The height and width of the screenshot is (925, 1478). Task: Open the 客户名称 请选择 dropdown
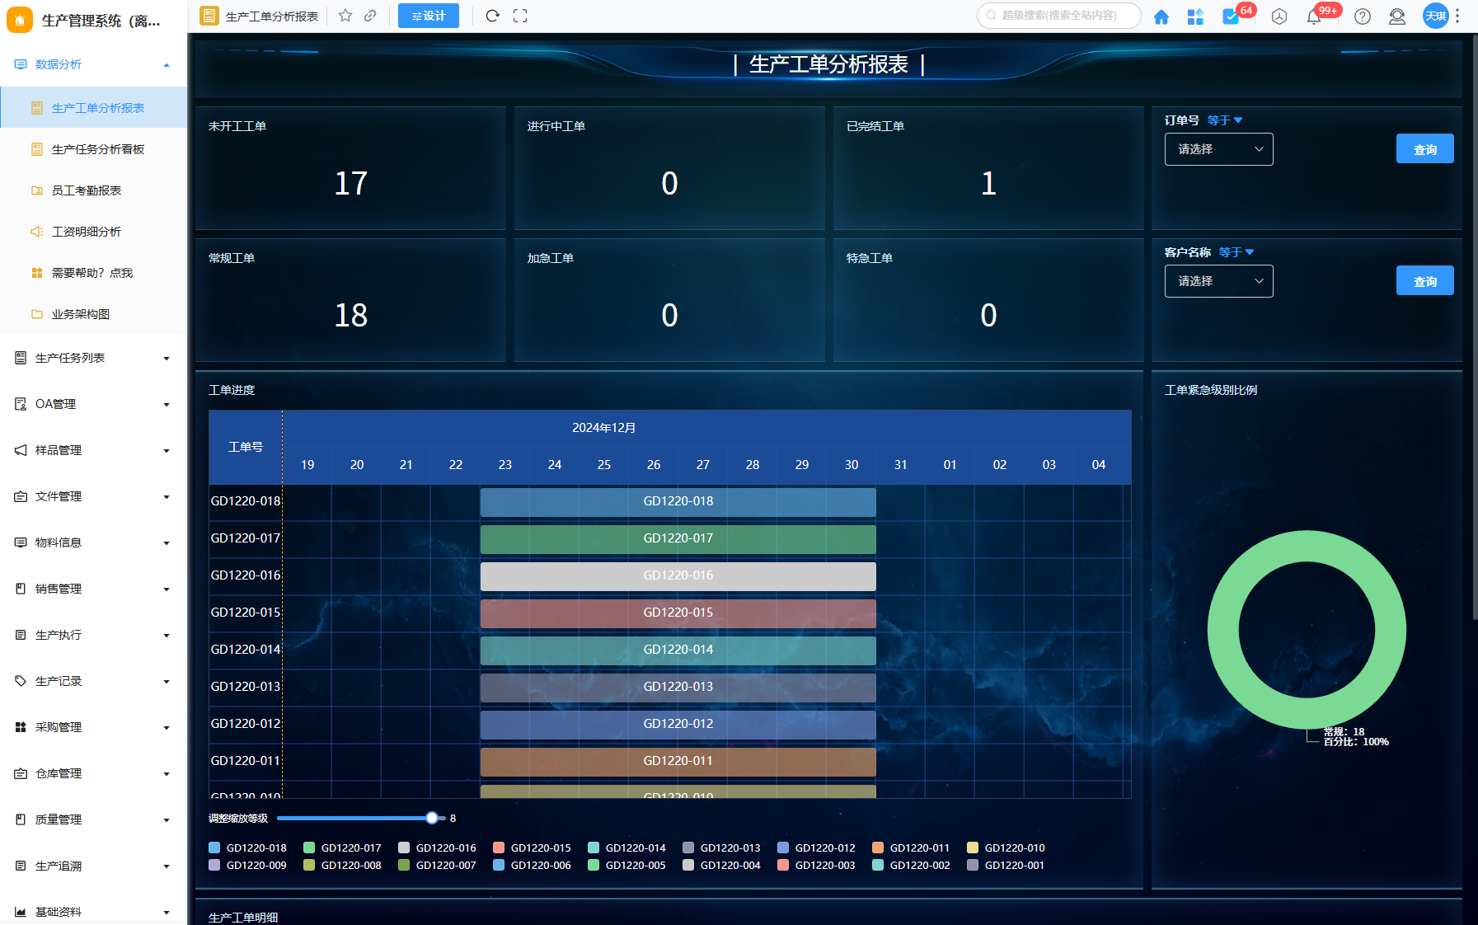click(x=1218, y=281)
